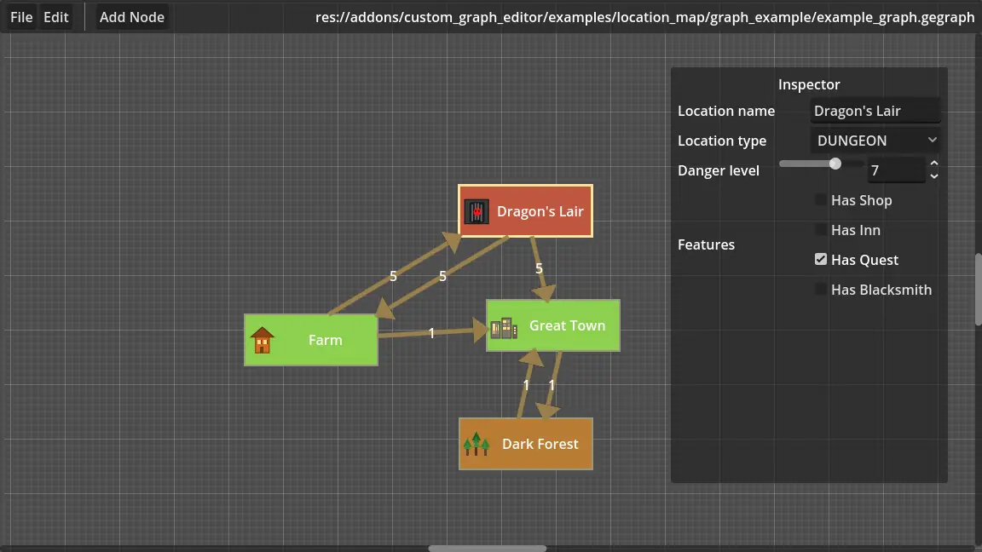982x552 pixels.
Task: Enable the Has Inn checkbox
Action: tap(820, 229)
